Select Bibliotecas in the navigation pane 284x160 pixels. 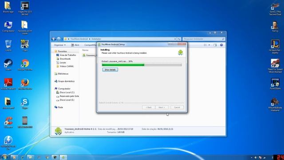pos(61,74)
